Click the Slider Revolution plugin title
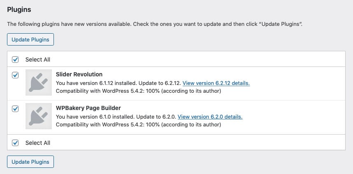 coord(79,75)
